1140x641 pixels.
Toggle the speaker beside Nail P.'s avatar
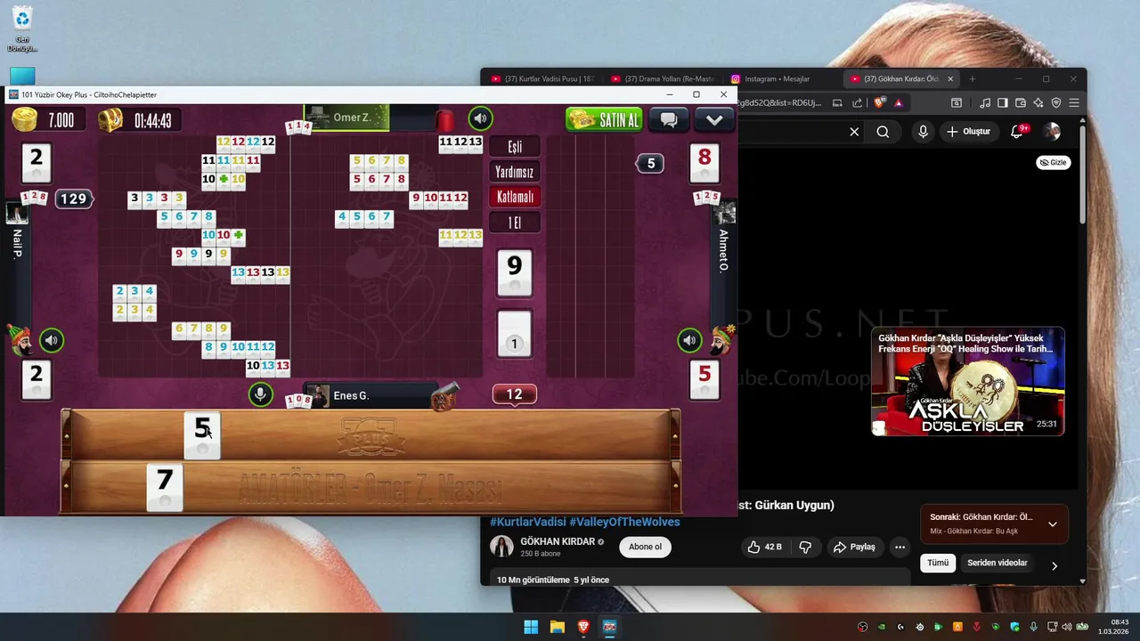point(52,339)
